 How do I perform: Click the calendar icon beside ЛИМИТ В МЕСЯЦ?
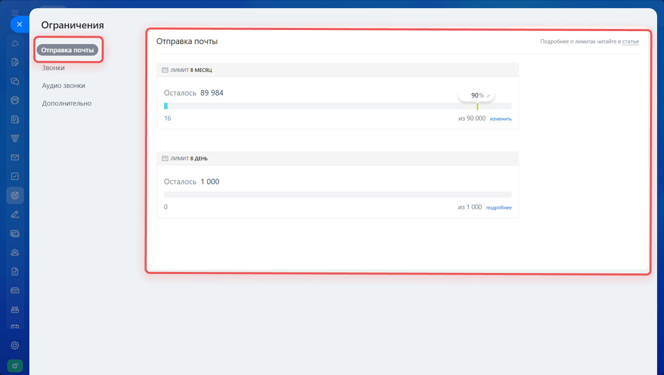tap(165, 70)
